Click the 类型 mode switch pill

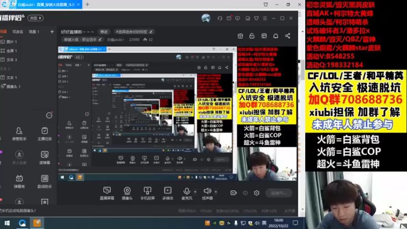(x=36, y=18)
